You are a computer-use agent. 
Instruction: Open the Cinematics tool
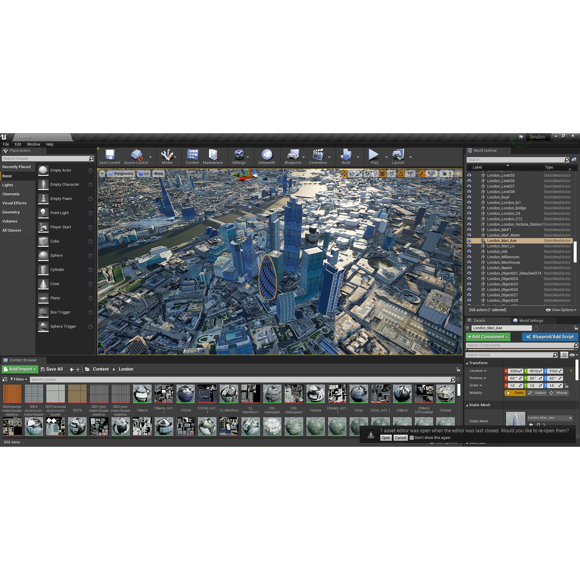tap(318, 156)
